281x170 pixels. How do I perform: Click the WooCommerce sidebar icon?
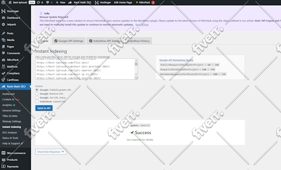point(3,153)
